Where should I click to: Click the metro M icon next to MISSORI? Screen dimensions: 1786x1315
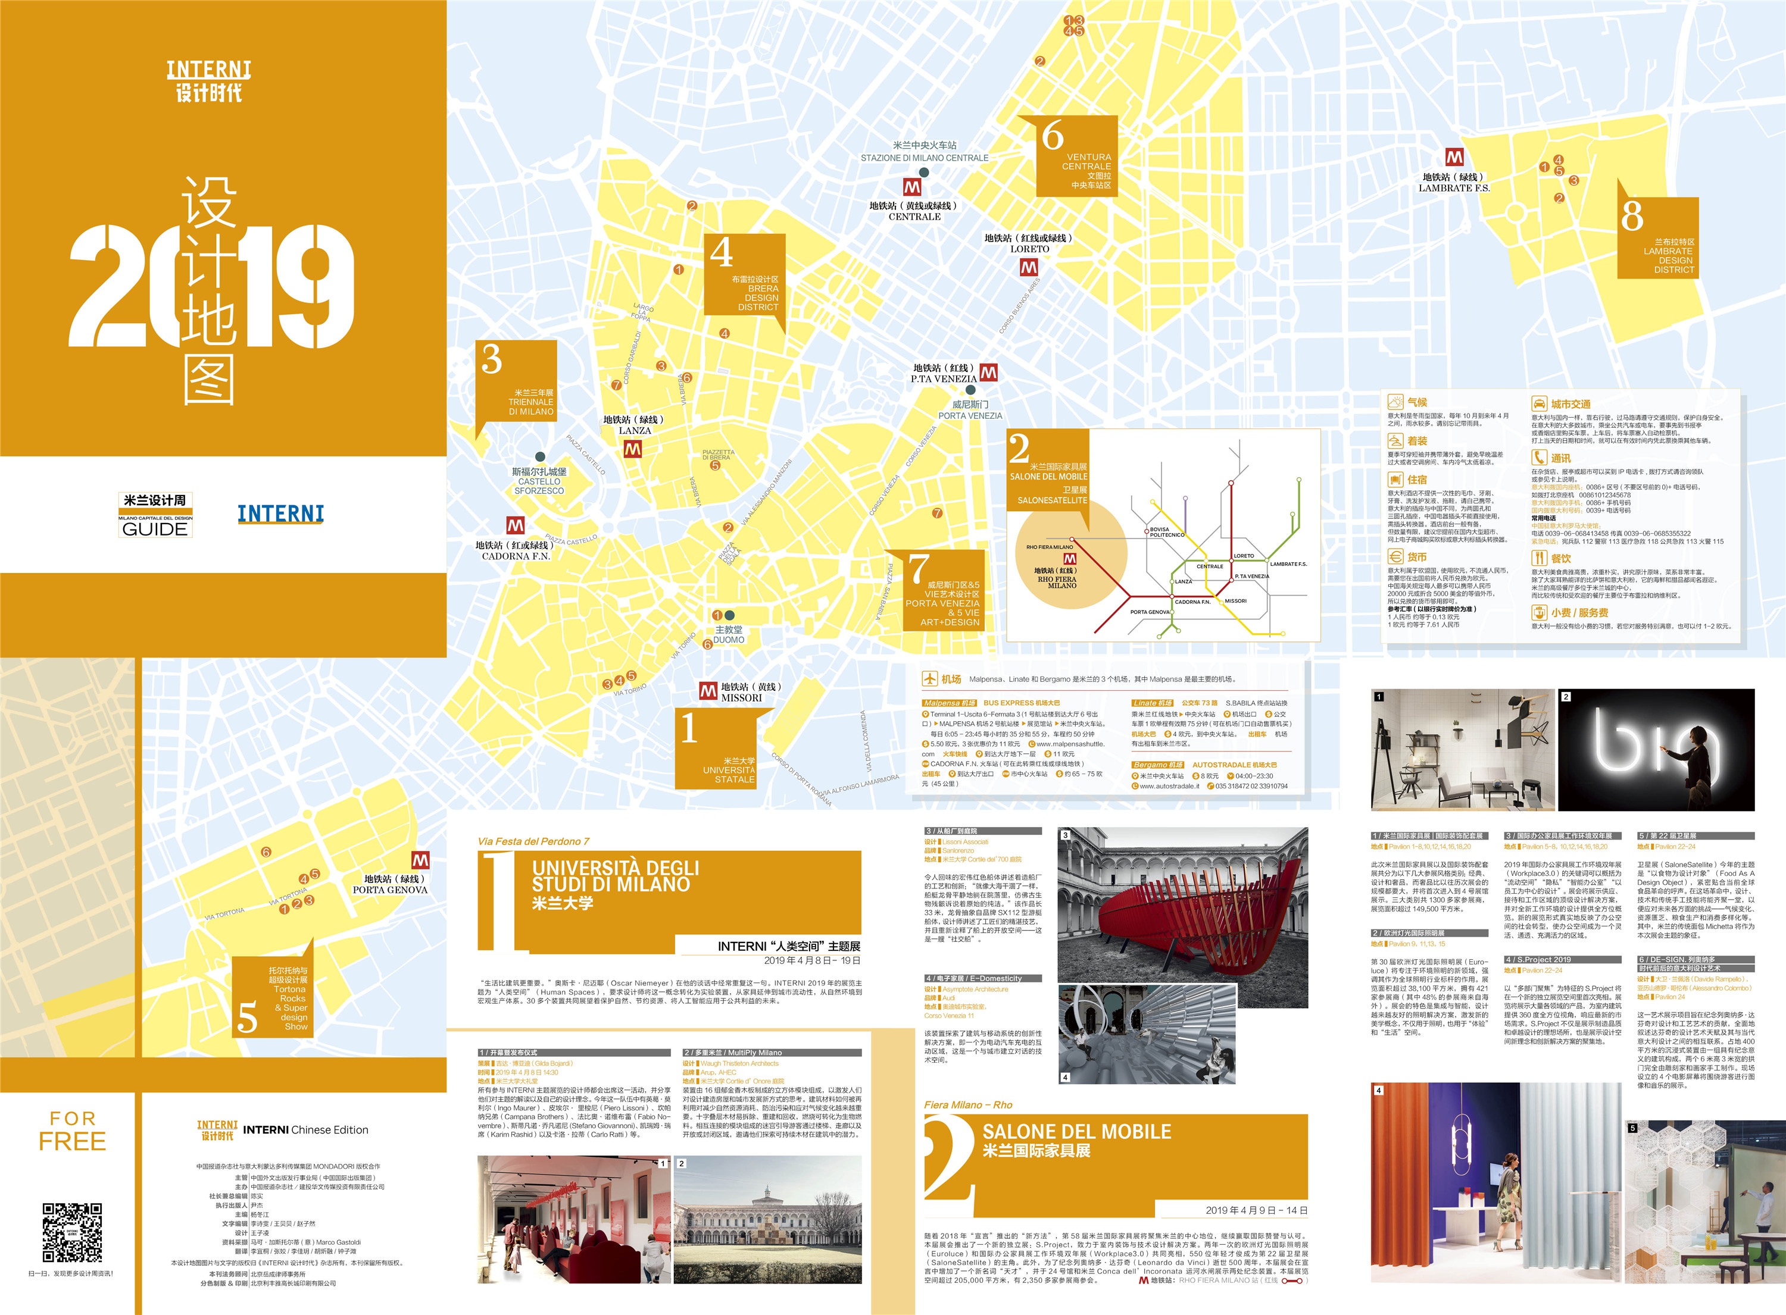708,691
